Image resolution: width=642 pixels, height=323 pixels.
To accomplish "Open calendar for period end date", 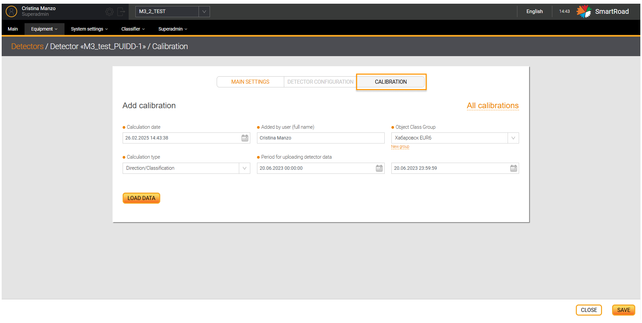I will pos(514,168).
